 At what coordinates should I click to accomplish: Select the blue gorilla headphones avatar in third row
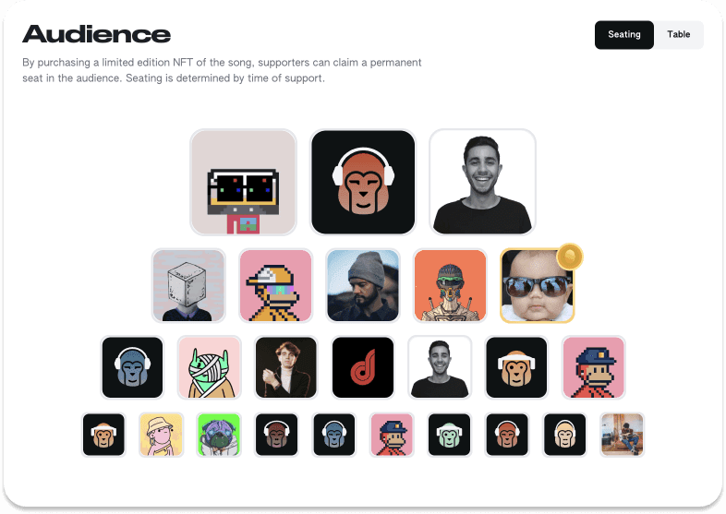tap(132, 367)
